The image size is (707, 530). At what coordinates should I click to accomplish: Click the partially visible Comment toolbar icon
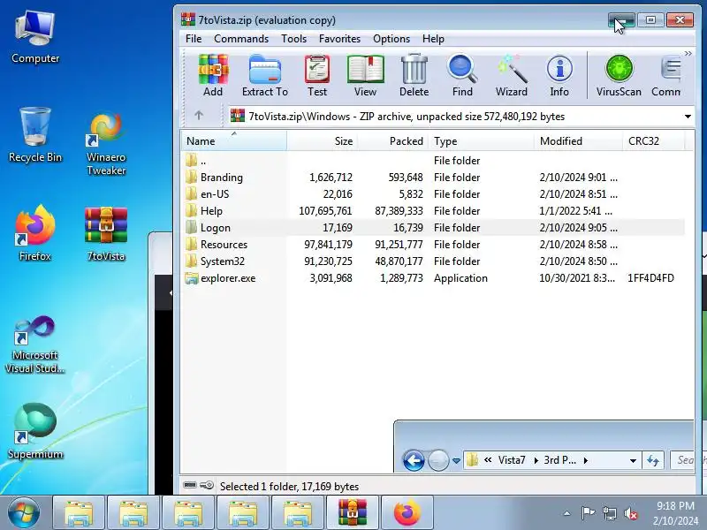(x=666, y=75)
